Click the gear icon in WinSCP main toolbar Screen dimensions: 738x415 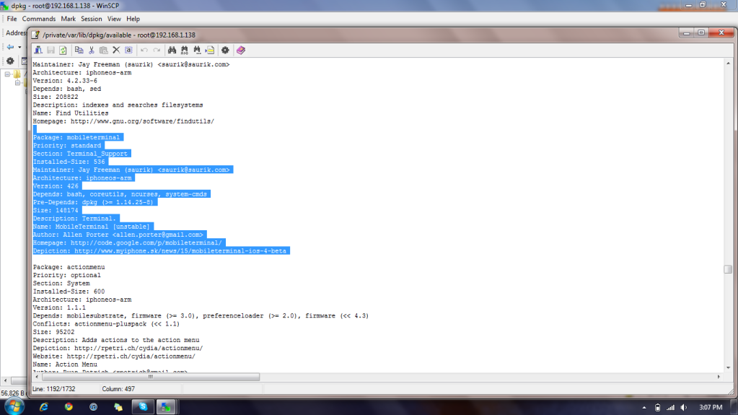click(x=10, y=61)
